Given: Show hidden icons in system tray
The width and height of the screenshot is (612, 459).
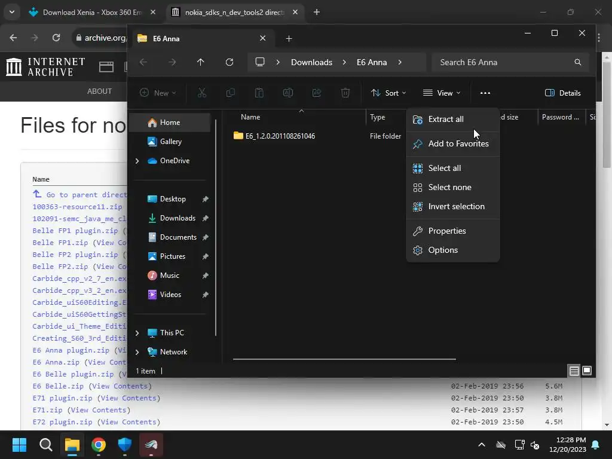Looking at the screenshot, I should tap(482, 445).
